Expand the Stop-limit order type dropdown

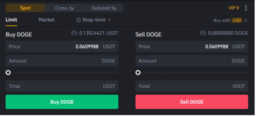(109, 20)
